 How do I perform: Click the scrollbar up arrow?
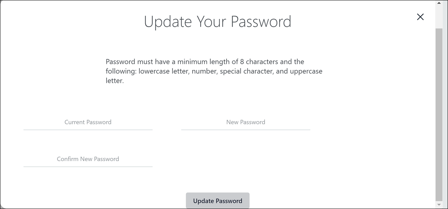pos(439,4)
